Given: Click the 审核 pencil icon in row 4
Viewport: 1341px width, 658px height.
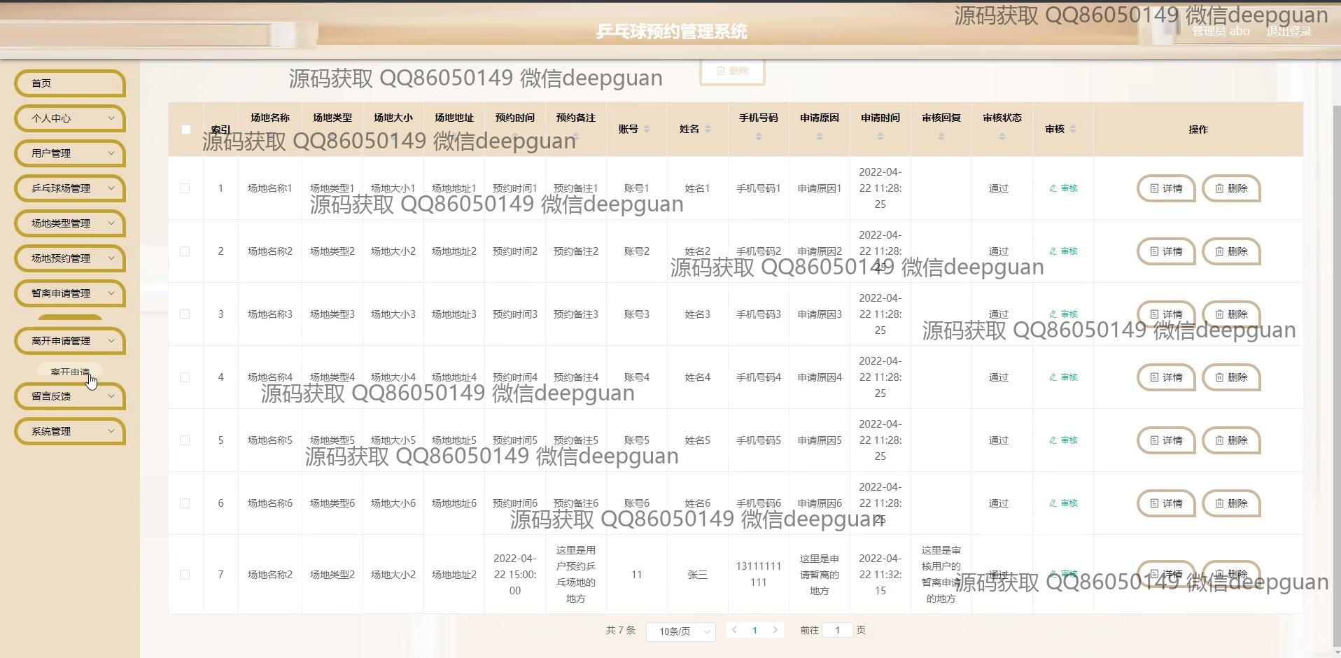Looking at the screenshot, I should click(1053, 377).
